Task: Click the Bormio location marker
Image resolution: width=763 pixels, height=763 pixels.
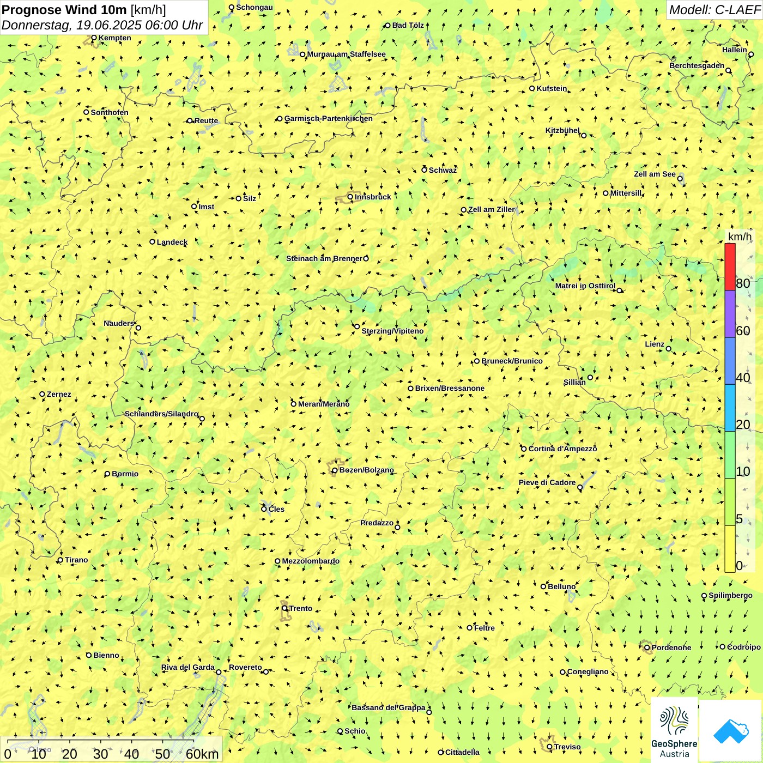Action: coord(107,474)
